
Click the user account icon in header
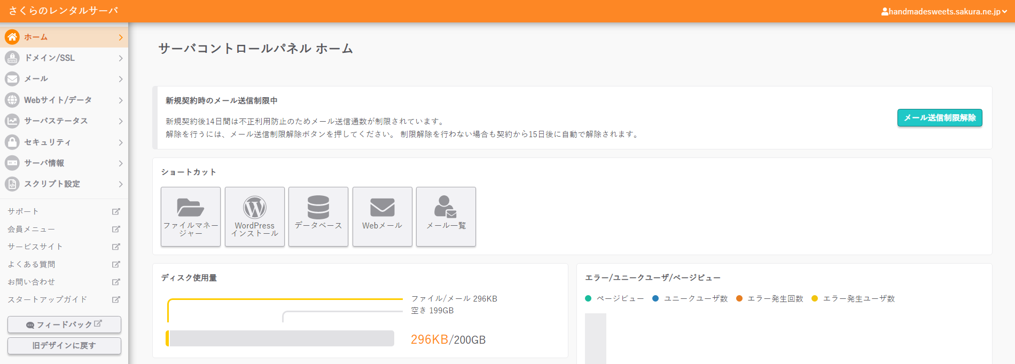[x=885, y=11]
